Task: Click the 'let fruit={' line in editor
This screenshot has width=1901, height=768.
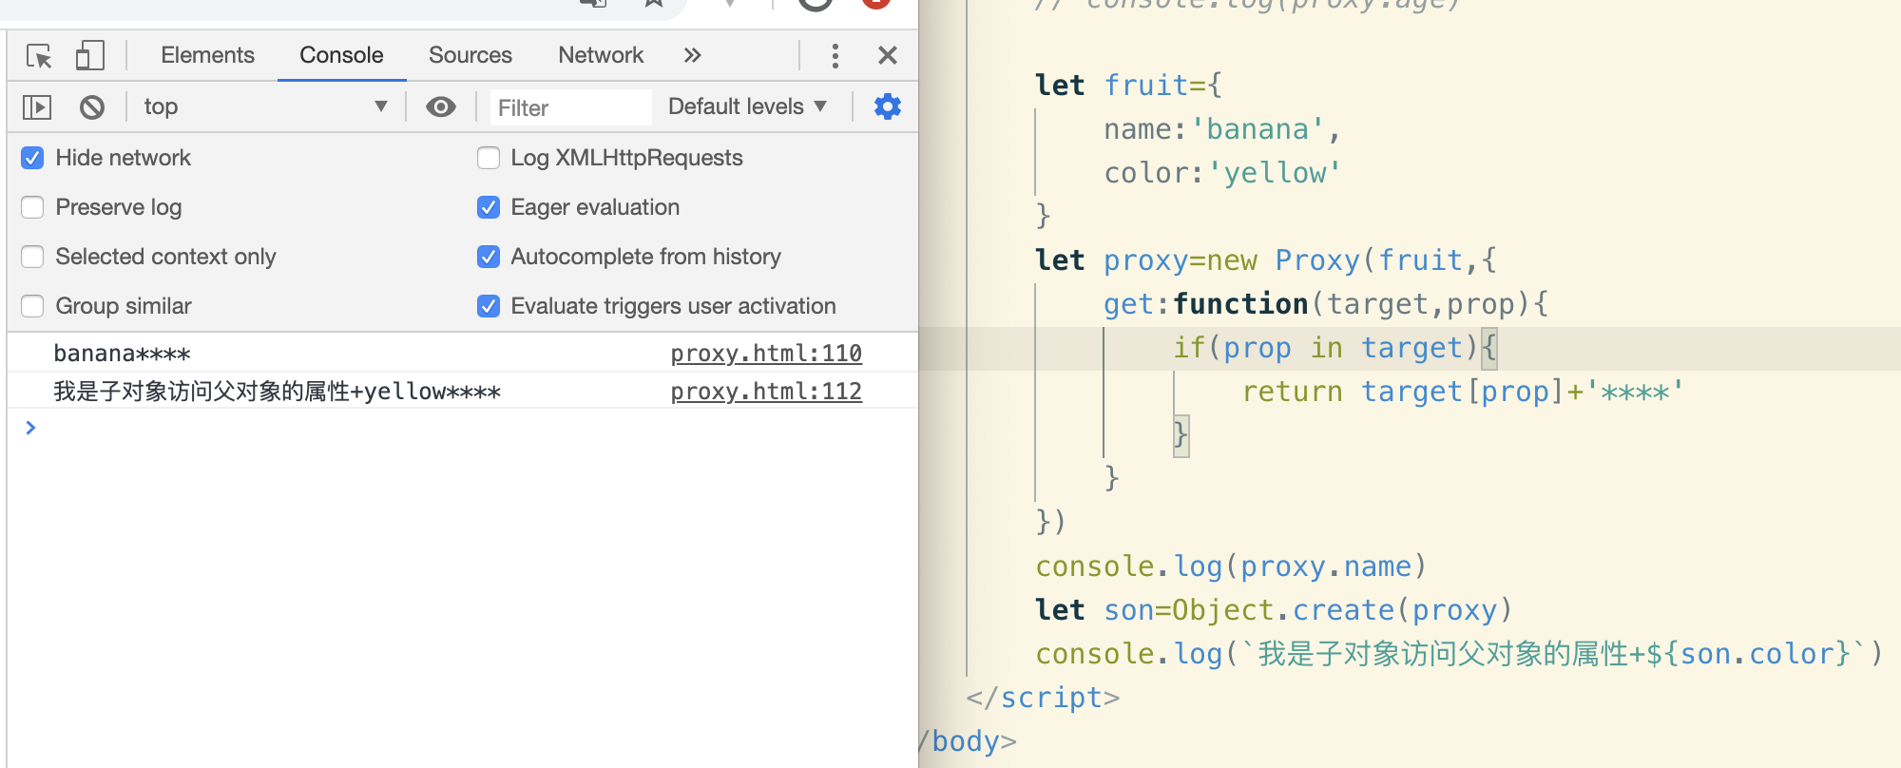Action: tap(1128, 86)
